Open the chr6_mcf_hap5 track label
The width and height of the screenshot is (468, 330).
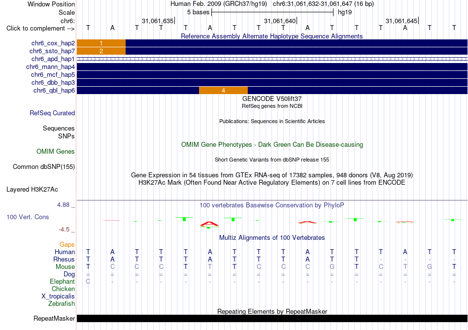click(53, 74)
